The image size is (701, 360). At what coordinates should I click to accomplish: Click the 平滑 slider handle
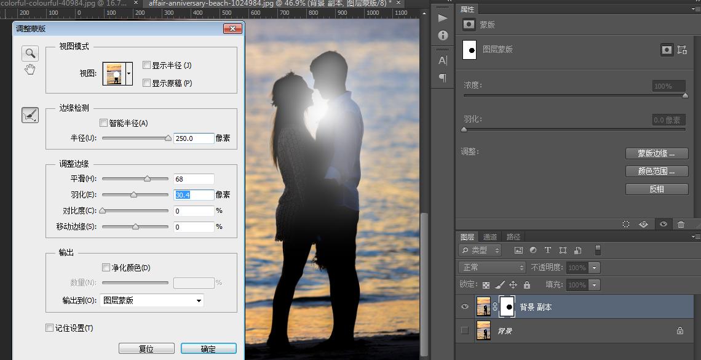(147, 179)
